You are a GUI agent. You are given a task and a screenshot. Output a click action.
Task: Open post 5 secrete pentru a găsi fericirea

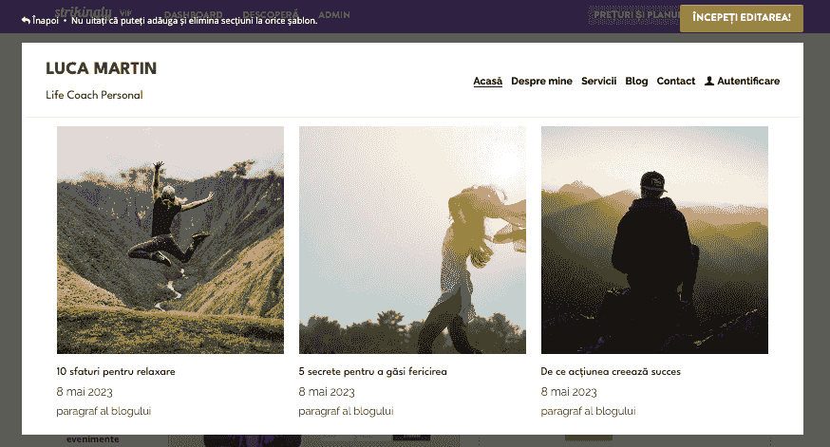[372, 371]
